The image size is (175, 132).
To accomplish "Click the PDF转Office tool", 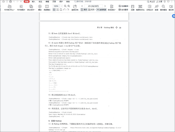I will point(10,8).
